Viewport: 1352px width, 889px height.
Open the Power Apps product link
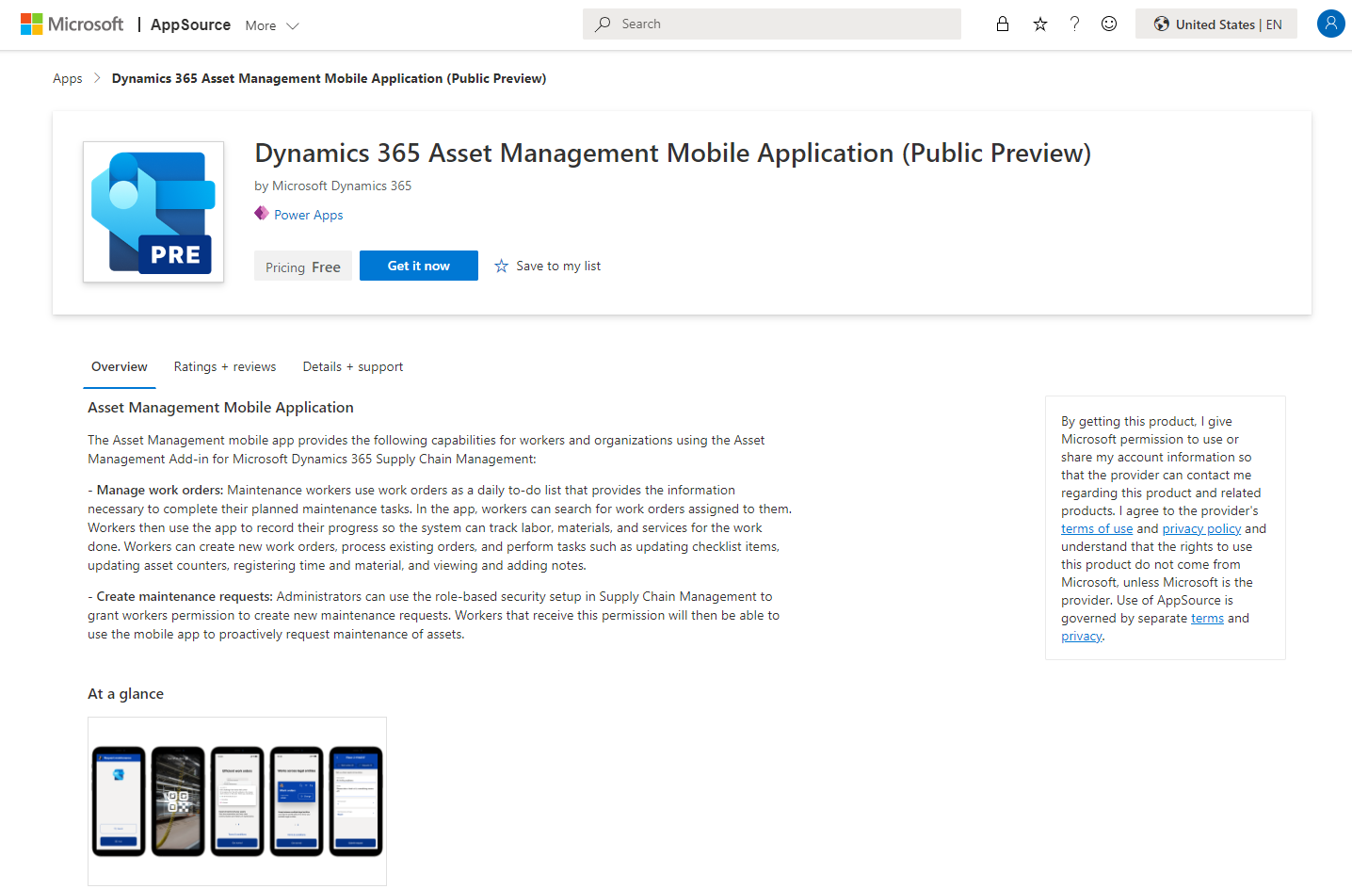tap(309, 215)
